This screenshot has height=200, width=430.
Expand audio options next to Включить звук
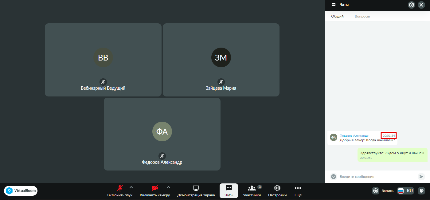coord(131,187)
